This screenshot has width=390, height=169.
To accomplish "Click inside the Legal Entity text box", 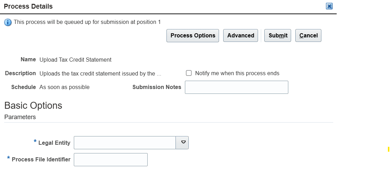I will [125, 143].
